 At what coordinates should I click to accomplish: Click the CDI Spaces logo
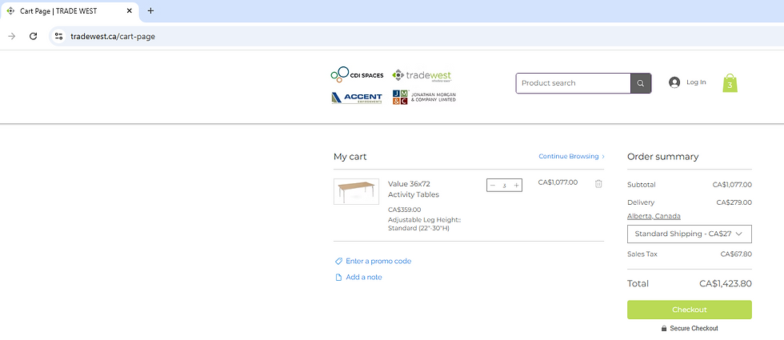click(x=357, y=74)
